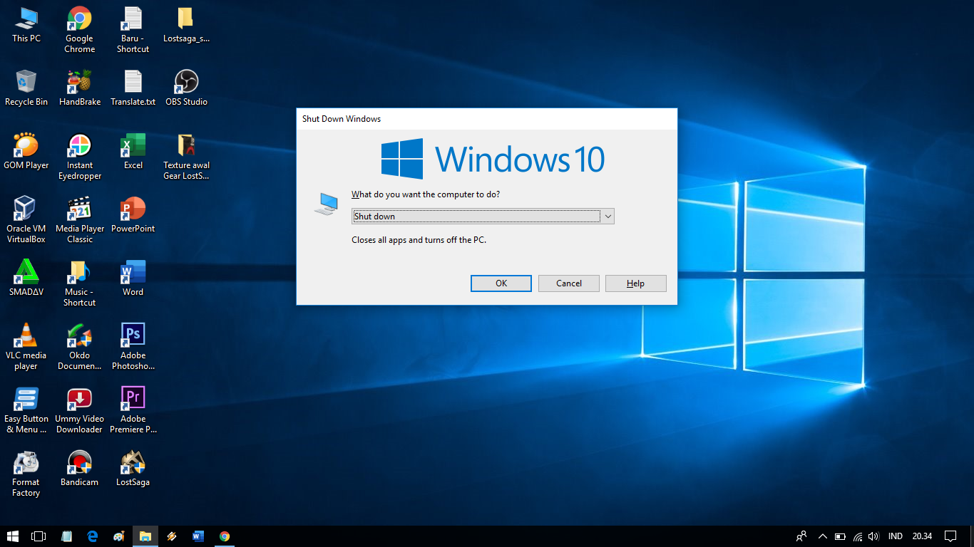The image size is (974, 547).
Task: Check the battery status icon
Action: (840, 536)
